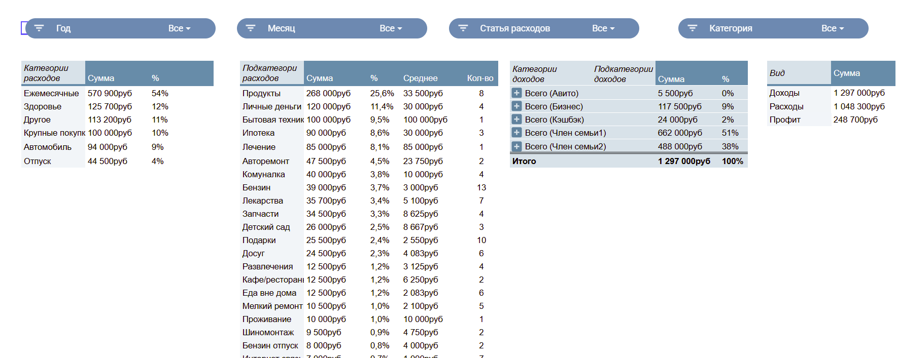Open the Год slicer Все dropdown
The image size is (897, 358).
click(x=180, y=28)
